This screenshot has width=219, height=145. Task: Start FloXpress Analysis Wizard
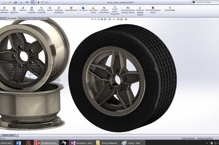pos(140,11)
